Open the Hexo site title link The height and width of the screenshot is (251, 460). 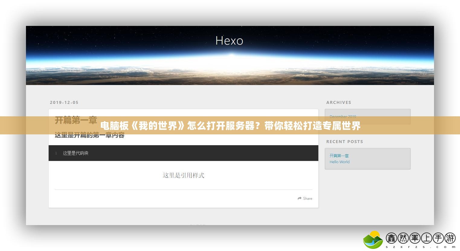229,41
